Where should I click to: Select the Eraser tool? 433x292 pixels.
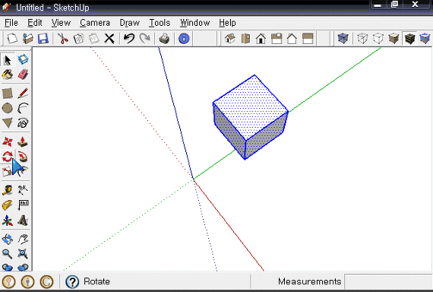24,75
